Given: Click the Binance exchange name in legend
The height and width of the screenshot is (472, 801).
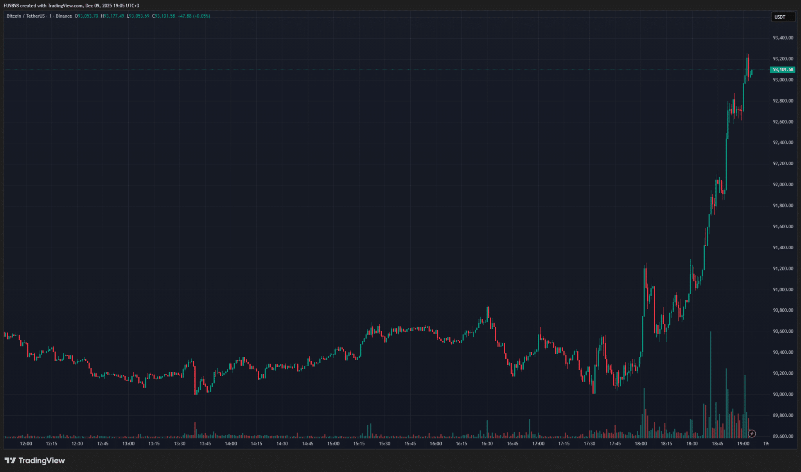Looking at the screenshot, I should 64,16.
